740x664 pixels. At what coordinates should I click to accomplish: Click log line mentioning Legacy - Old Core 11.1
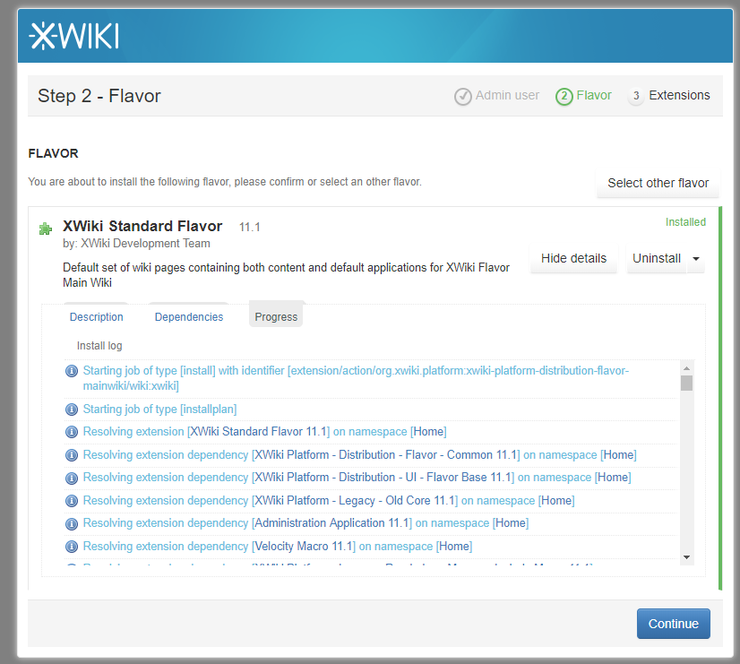[x=329, y=501]
